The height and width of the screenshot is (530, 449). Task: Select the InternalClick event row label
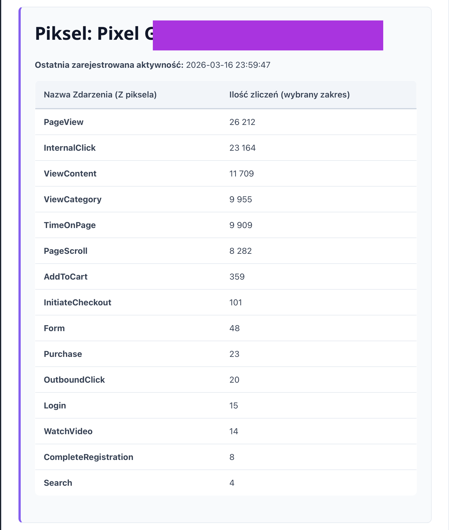coord(69,148)
